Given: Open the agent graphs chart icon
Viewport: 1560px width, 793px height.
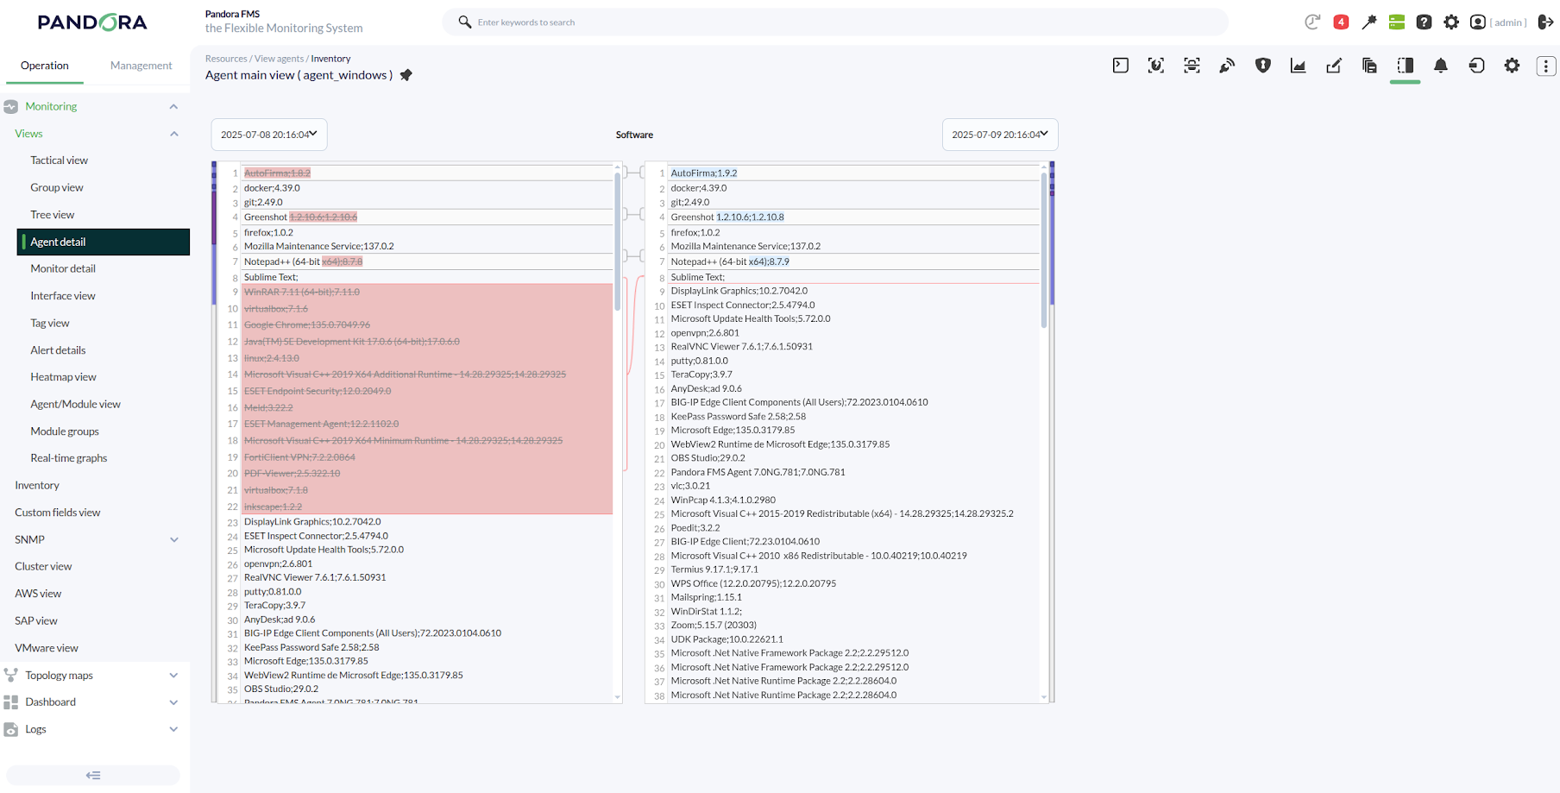Looking at the screenshot, I should click(1298, 66).
